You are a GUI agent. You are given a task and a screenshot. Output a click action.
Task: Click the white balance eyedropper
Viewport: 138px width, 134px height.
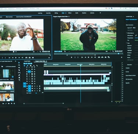(136, 36)
